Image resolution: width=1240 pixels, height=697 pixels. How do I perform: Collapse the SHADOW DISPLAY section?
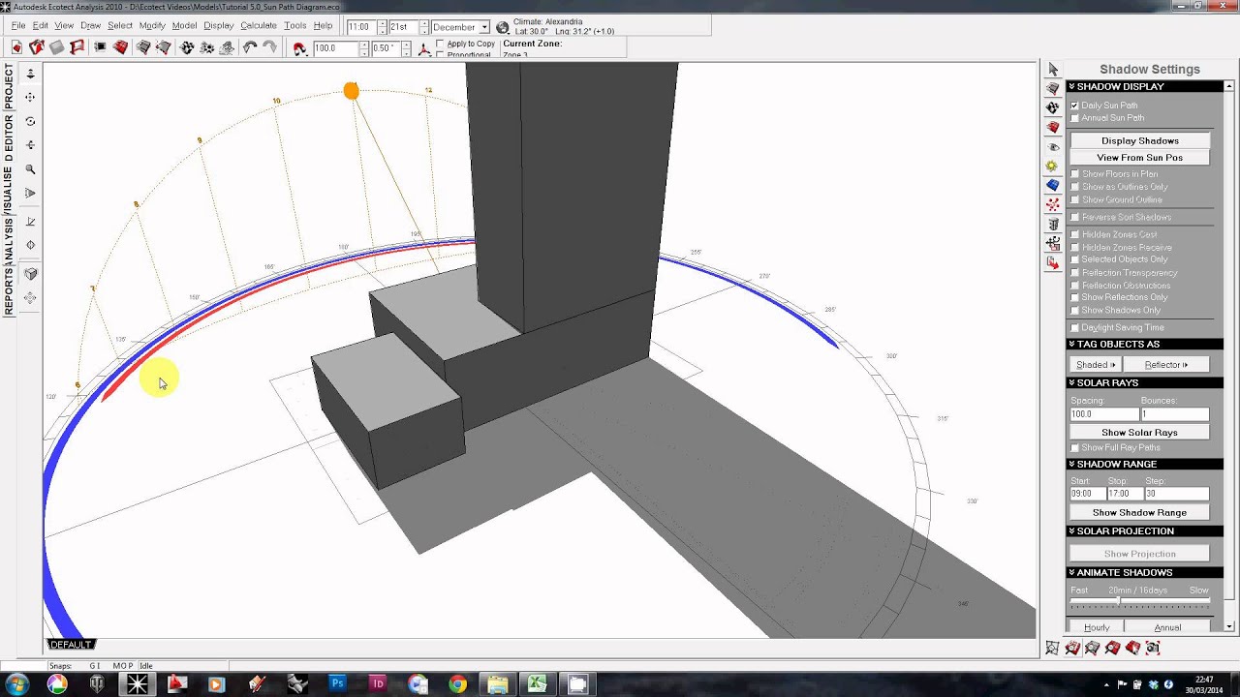point(1145,86)
